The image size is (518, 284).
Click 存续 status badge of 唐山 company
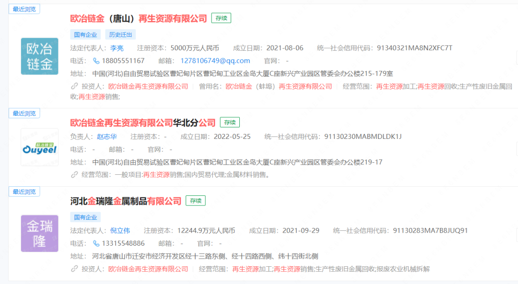coord(221,18)
